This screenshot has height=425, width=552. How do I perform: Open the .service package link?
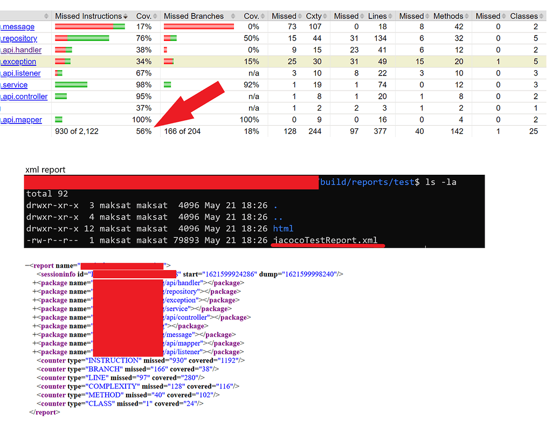(x=13, y=84)
